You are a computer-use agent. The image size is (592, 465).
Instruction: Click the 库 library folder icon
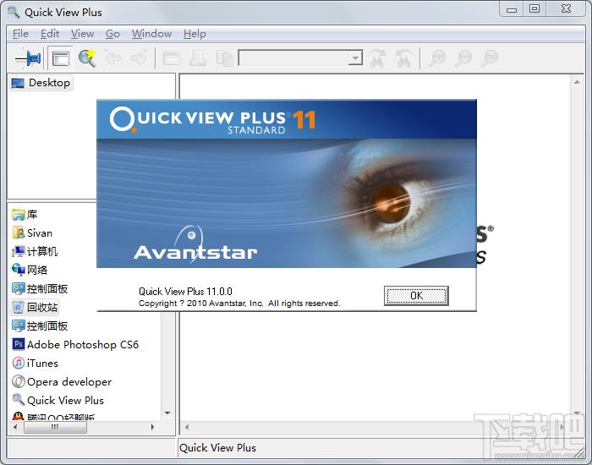tap(18, 215)
